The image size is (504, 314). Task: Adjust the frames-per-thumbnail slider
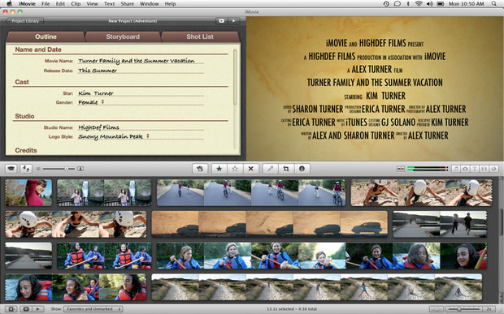(x=463, y=309)
